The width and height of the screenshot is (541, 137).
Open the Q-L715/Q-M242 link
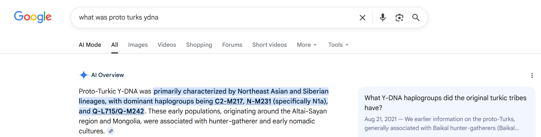point(118,111)
